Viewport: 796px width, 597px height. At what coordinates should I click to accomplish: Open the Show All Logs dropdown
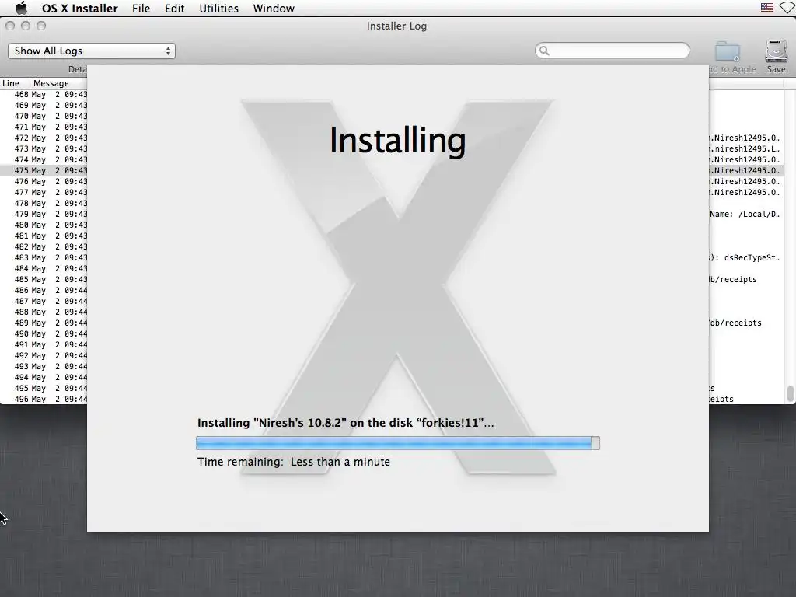coord(92,51)
